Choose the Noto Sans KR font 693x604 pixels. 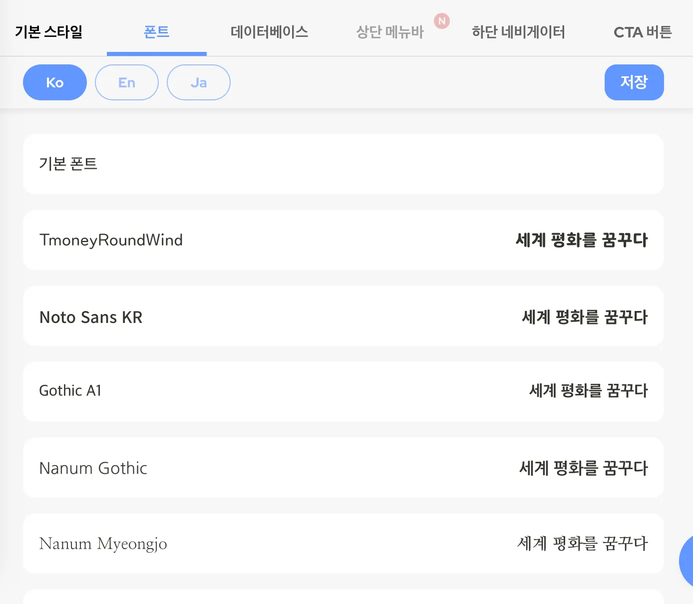point(91,317)
